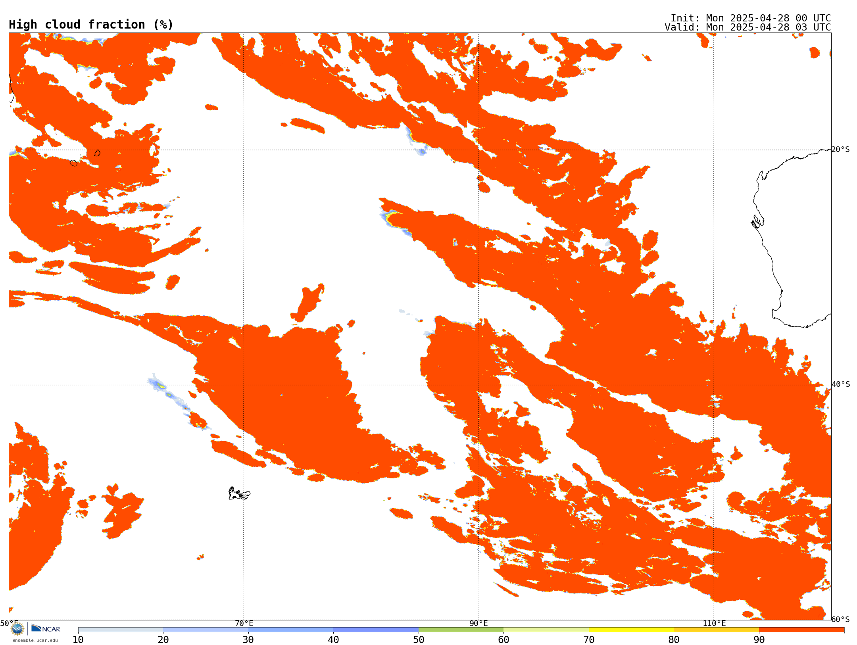The width and height of the screenshot is (857, 645).
Task: Click the Kerguelen Islands outline near 70°E
Action: [239, 493]
